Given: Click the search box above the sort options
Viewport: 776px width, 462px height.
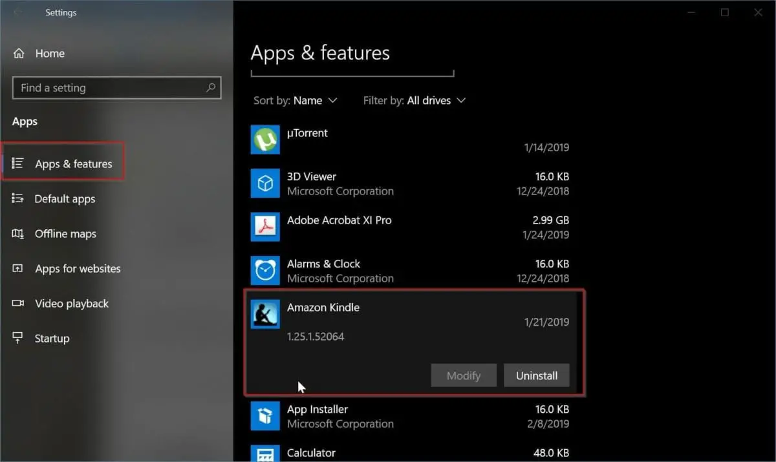Looking at the screenshot, I should (352, 72).
